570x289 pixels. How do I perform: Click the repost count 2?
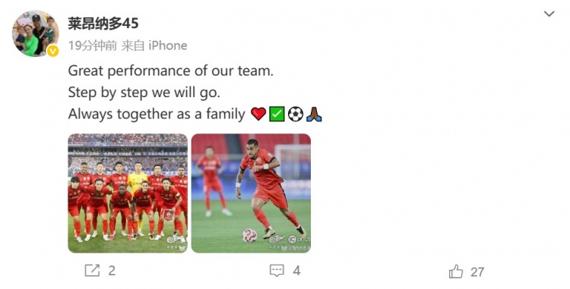112,271
